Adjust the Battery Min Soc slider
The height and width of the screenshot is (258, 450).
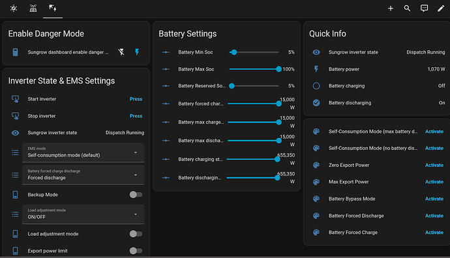(x=254, y=52)
